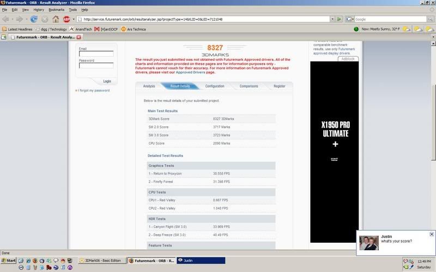Viewport: 436px width, 272px height.
Task: Click the Approved Drivers page link
Action: click(190, 72)
